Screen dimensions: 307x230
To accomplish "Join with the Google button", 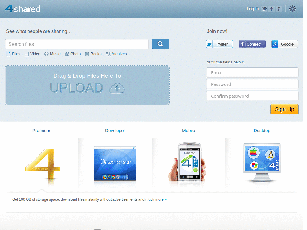I will coord(285,44).
